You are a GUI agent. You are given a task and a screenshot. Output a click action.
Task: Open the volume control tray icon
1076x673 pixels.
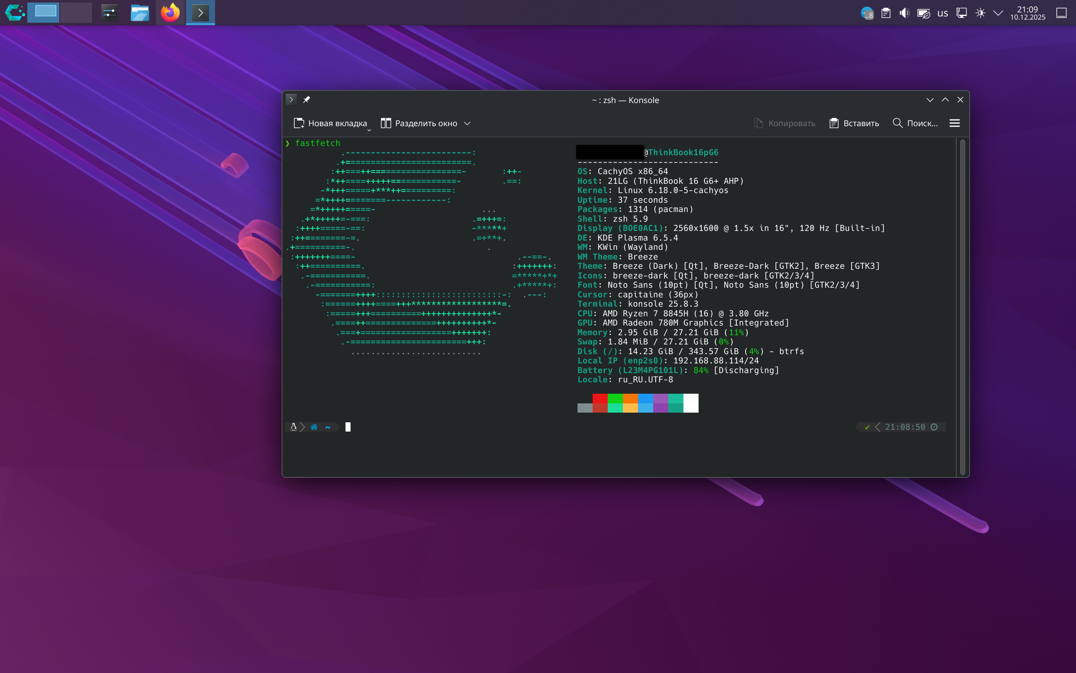click(x=904, y=13)
